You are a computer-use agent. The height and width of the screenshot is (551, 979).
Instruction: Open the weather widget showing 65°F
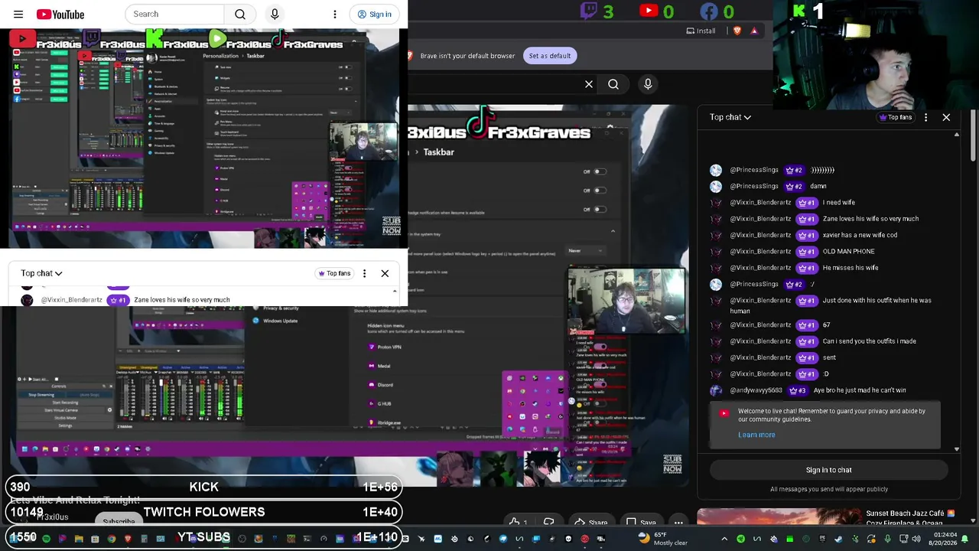[662, 539]
